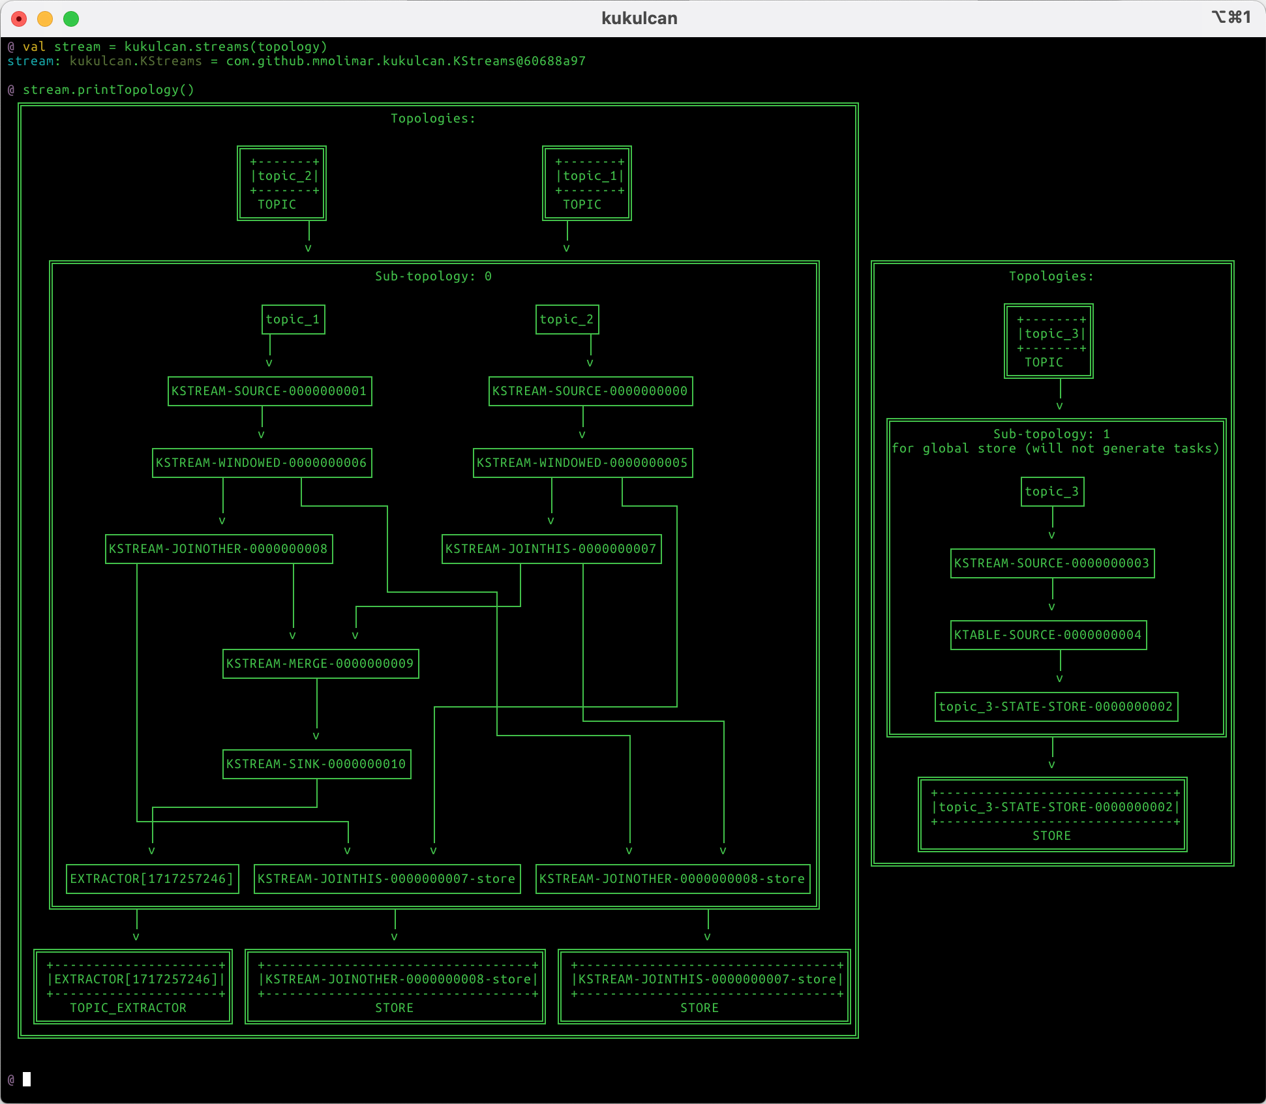The width and height of the screenshot is (1266, 1104).
Task: Click the kukulcan window title
Action: point(639,18)
